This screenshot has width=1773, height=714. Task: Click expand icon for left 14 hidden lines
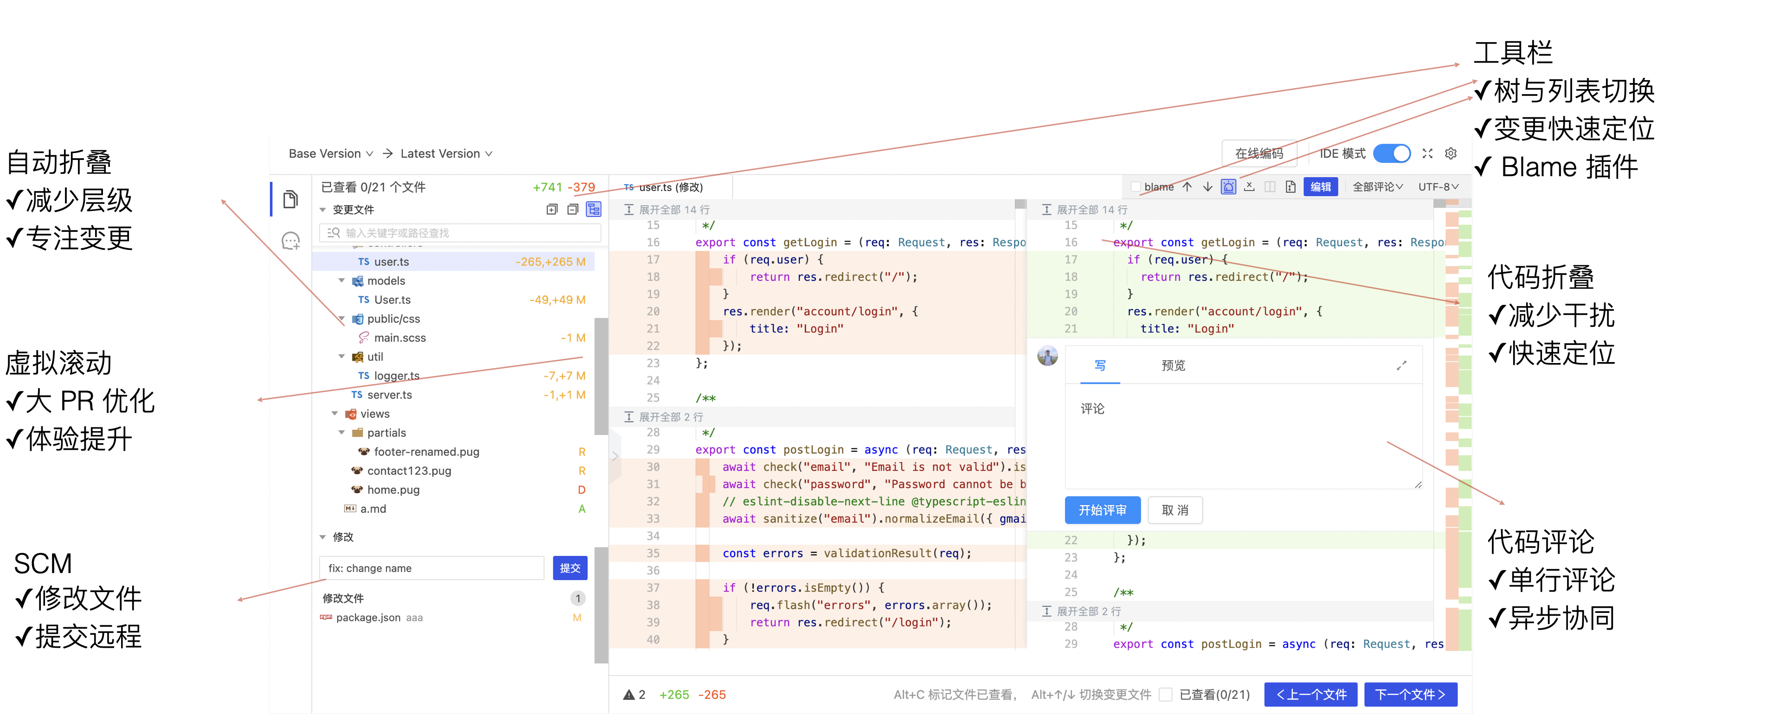point(629,209)
